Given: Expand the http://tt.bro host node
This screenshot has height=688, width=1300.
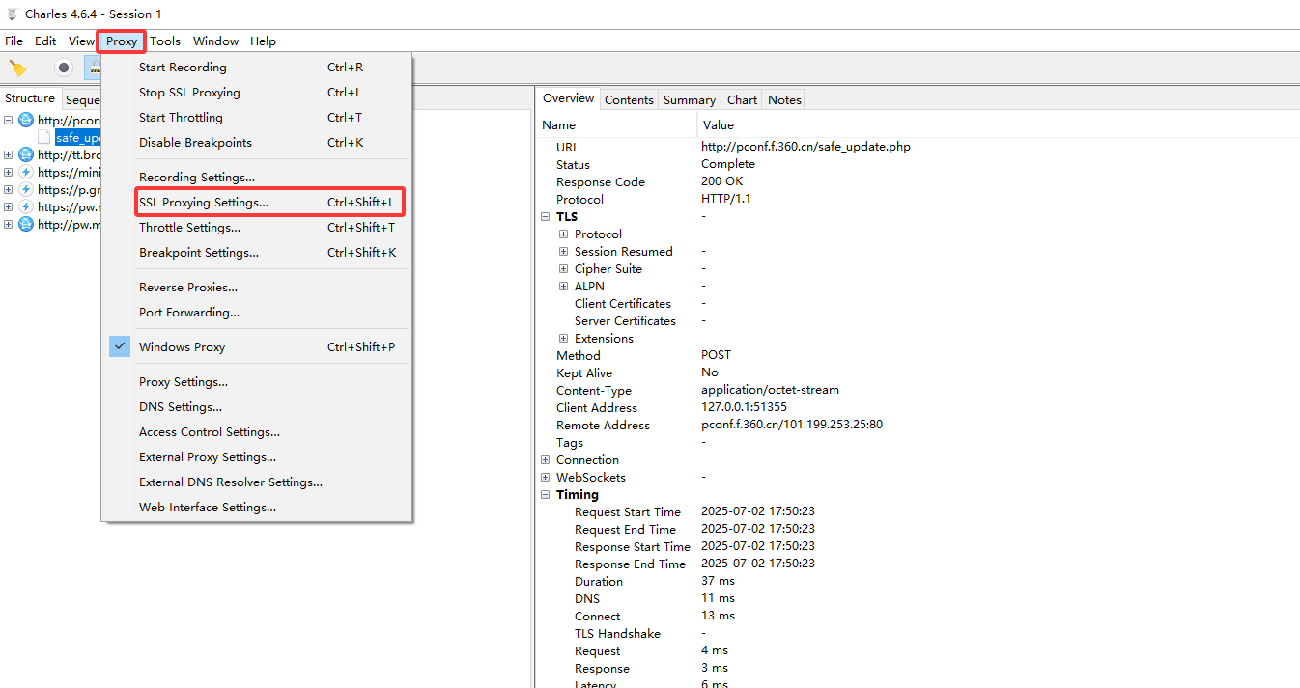Looking at the screenshot, I should [x=9, y=155].
